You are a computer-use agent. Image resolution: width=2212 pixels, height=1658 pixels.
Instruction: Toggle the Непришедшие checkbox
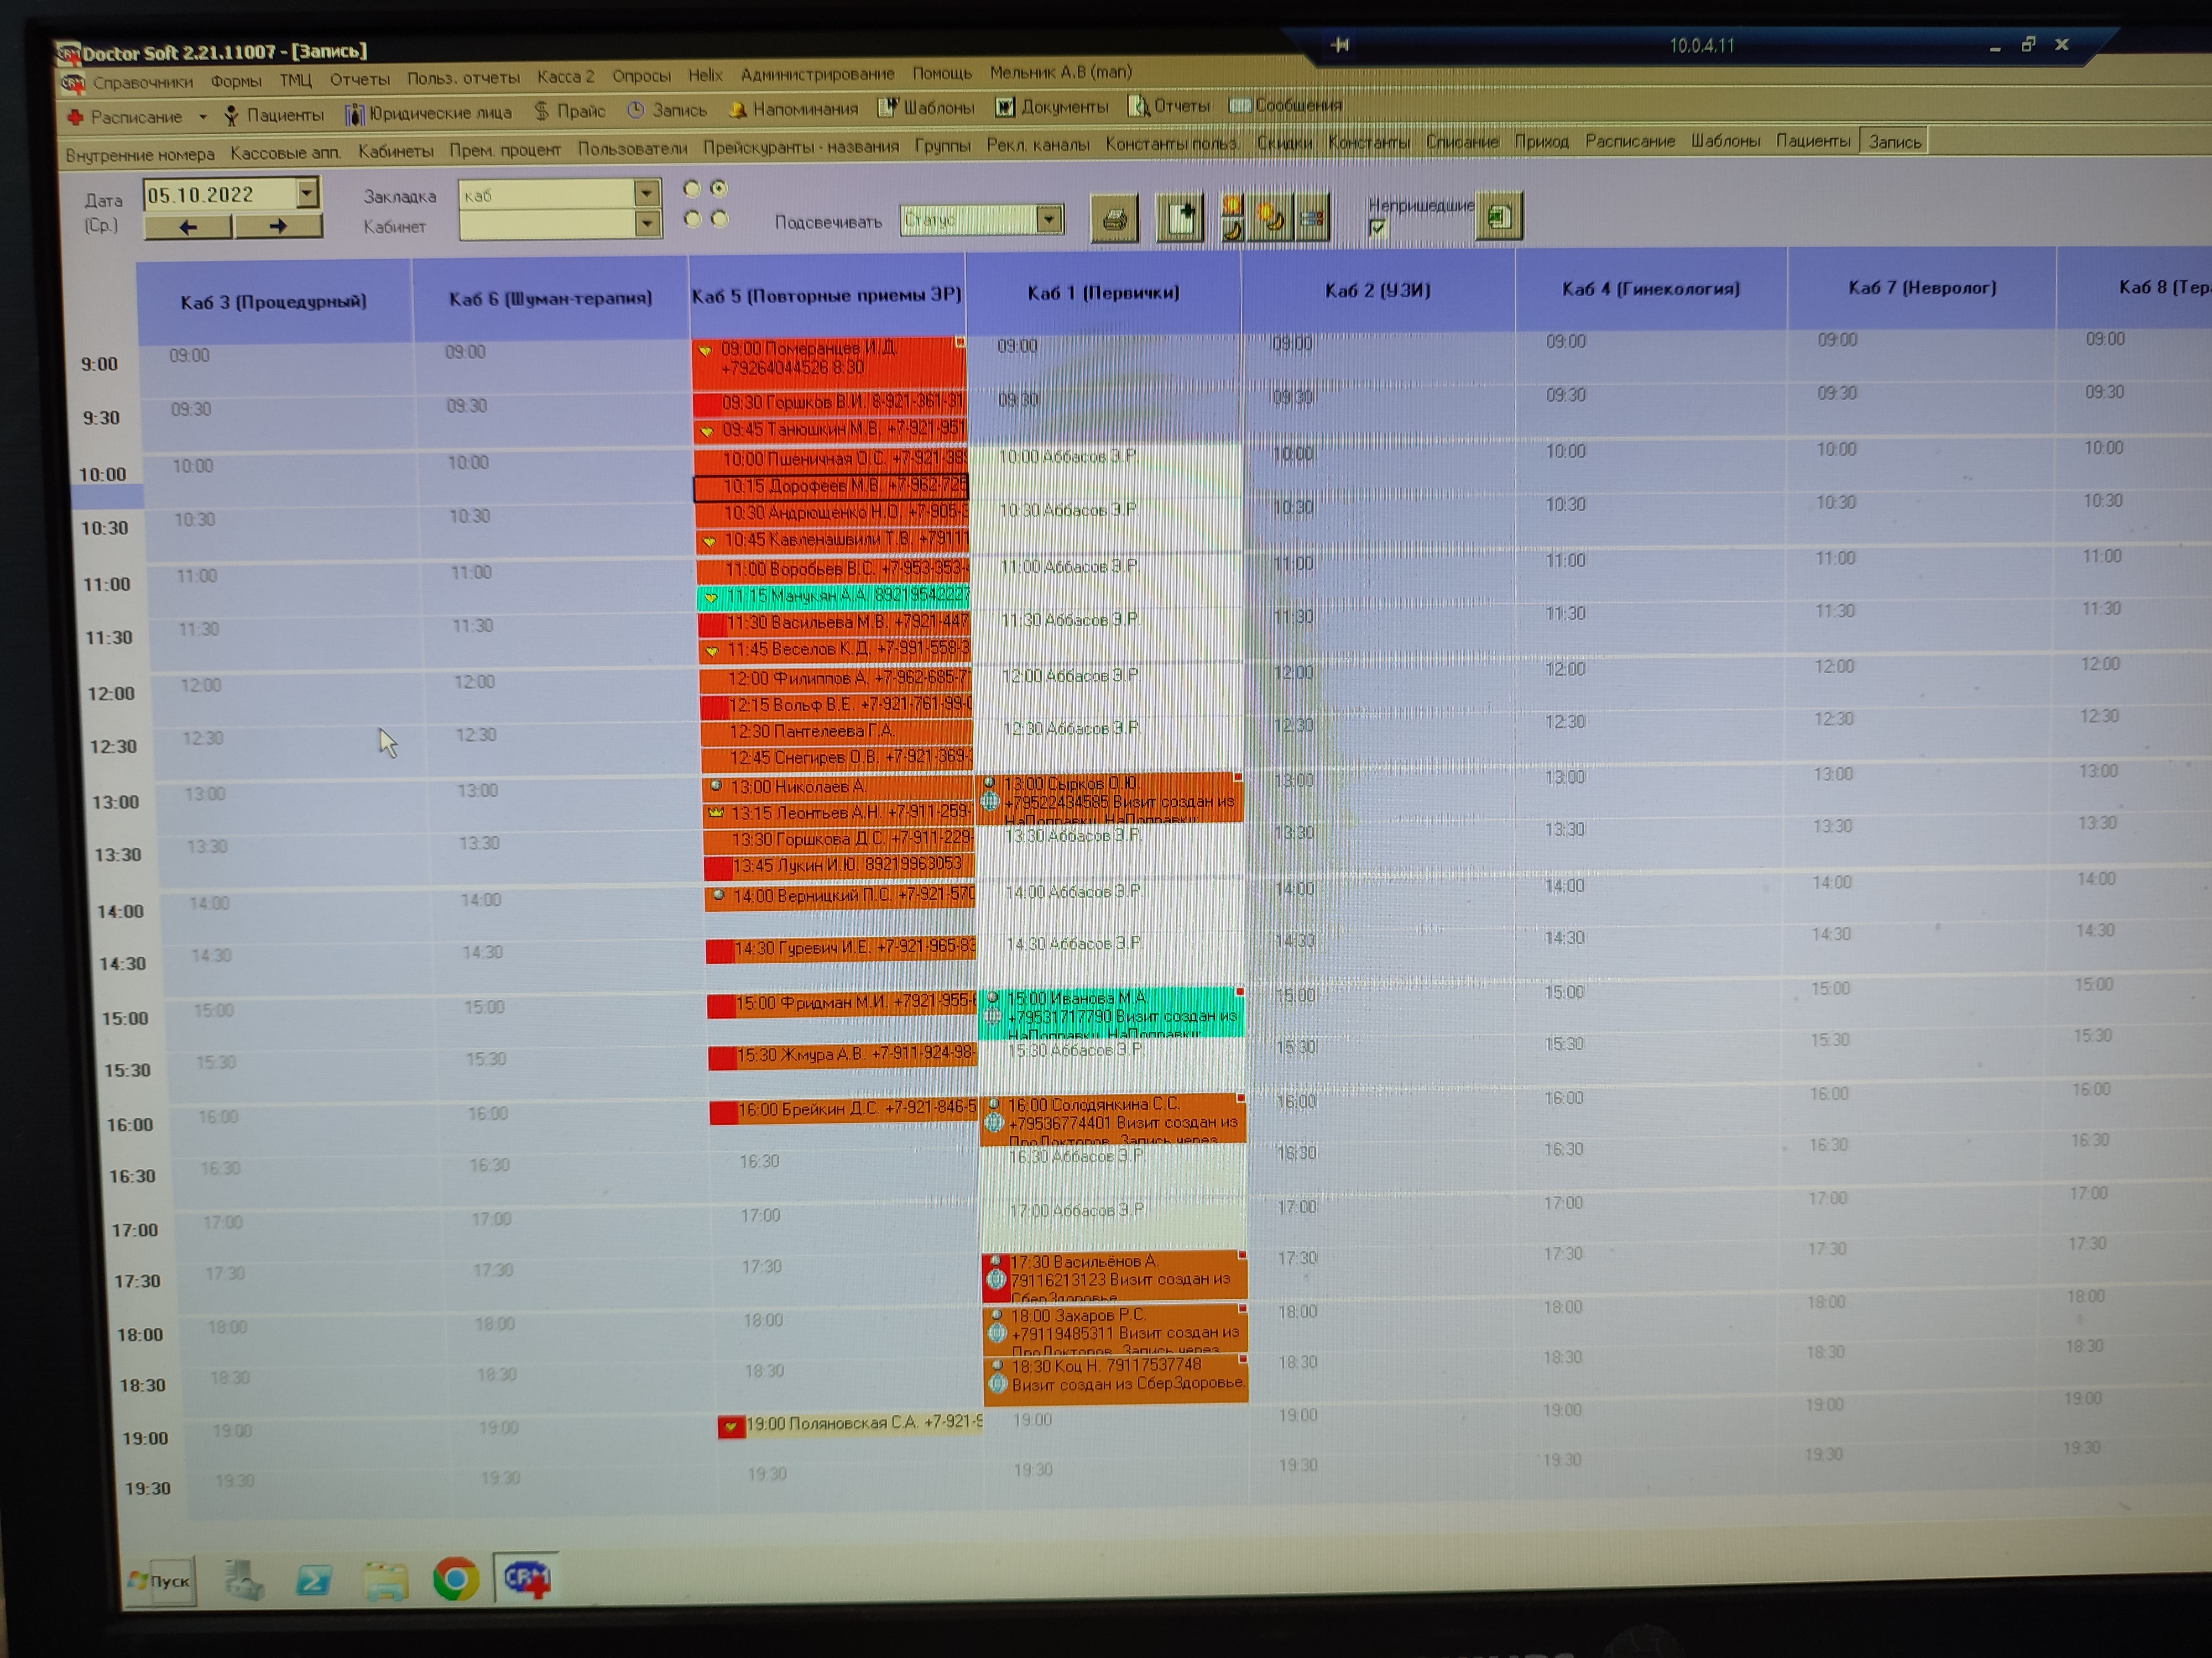[x=1378, y=228]
